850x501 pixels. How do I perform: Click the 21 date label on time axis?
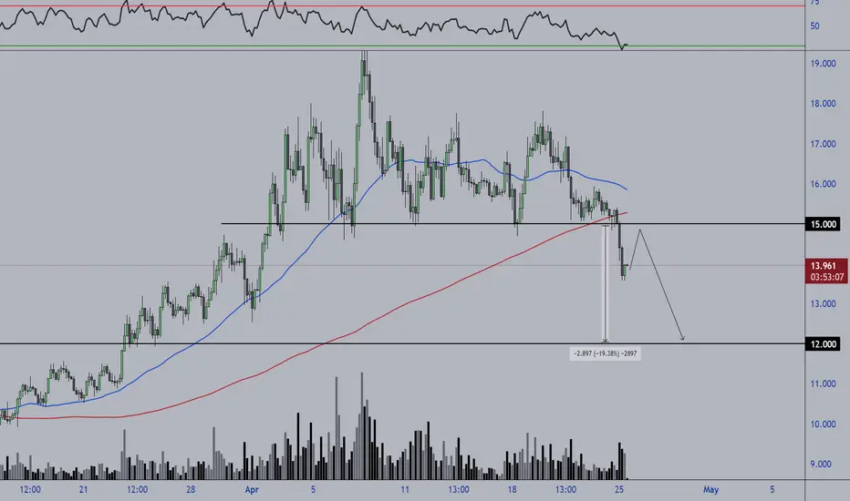[84, 490]
